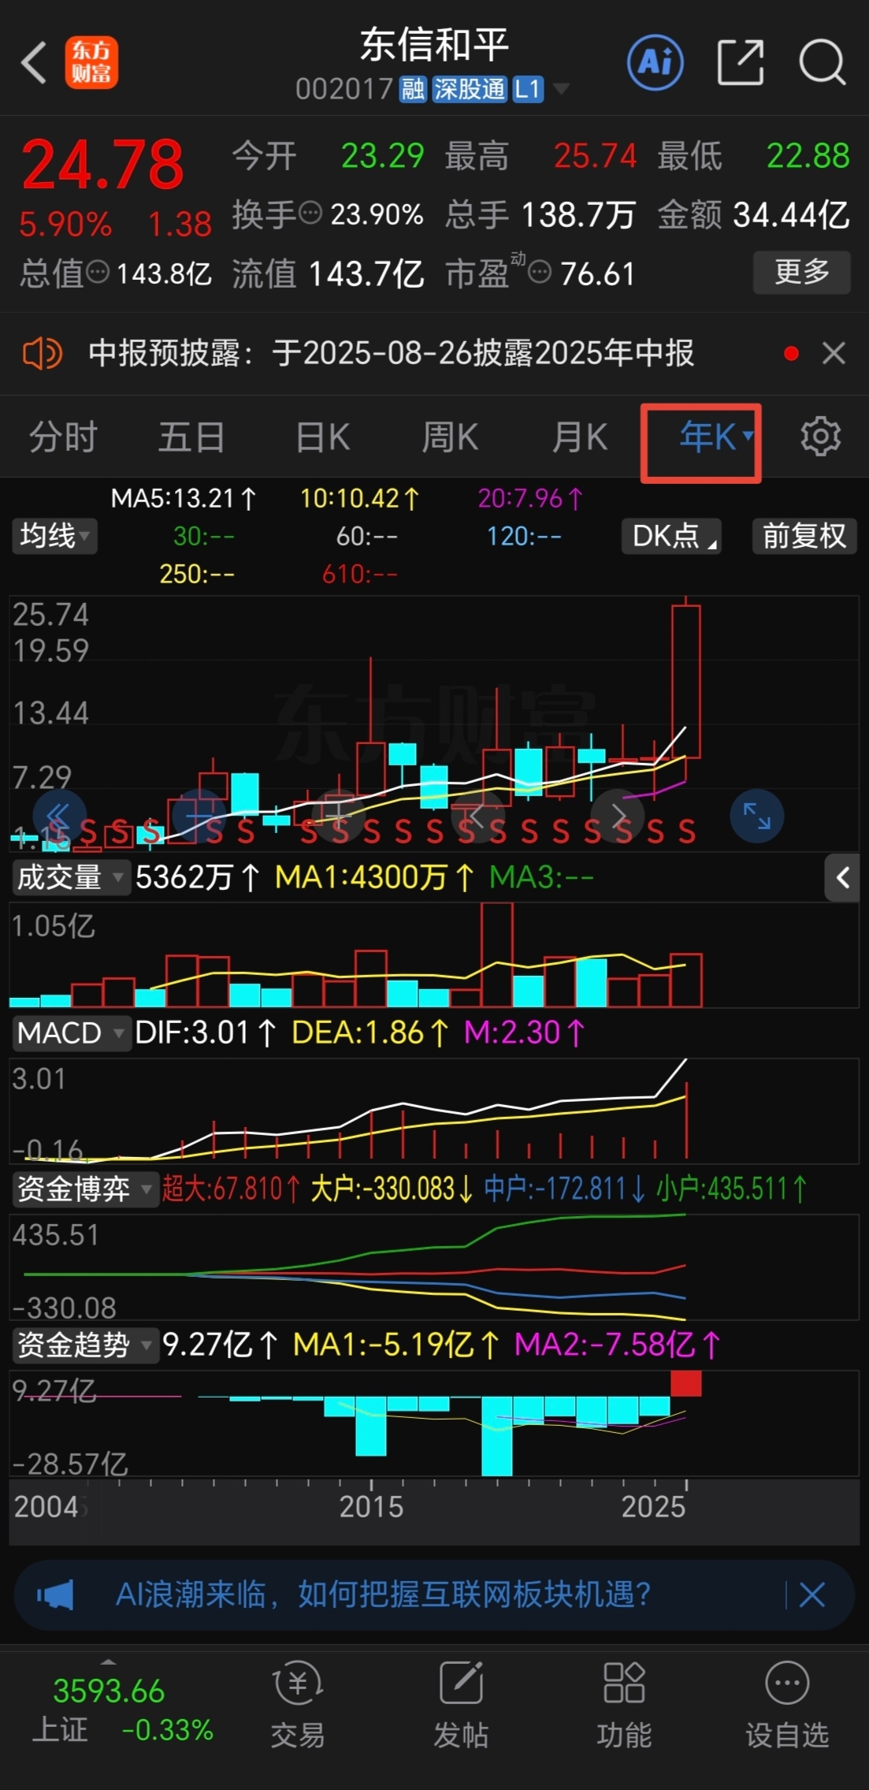Tap the share export icon

[741, 62]
